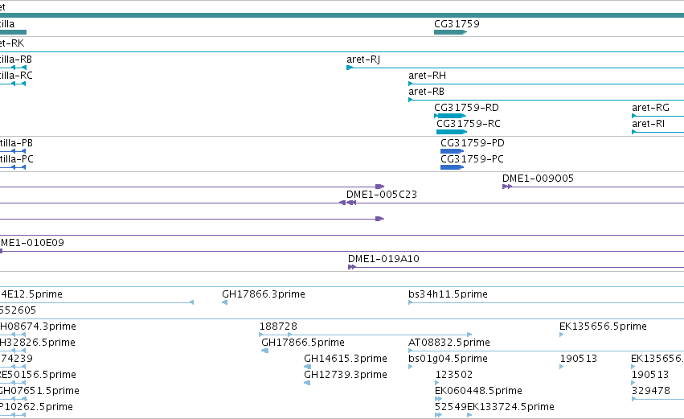Viewport: 684px width, 419px height.
Task: Click the DME1-009O05 clone label
Action: pyautogui.click(x=538, y=179)
